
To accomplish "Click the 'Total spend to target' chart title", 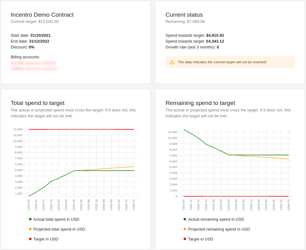I will (x=37, y=103).
